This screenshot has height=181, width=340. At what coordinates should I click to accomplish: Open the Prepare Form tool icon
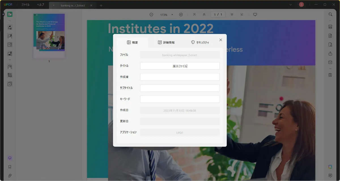click(x=10, y=45)
